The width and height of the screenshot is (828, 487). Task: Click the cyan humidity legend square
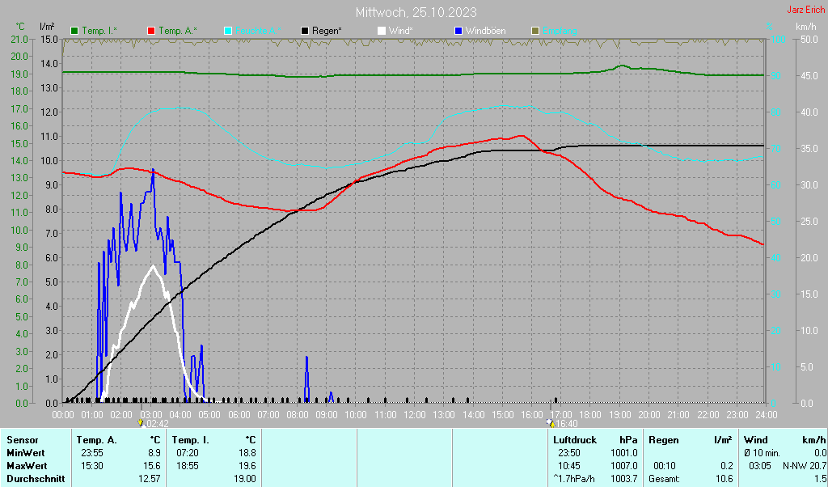click(x=228, y=31)
